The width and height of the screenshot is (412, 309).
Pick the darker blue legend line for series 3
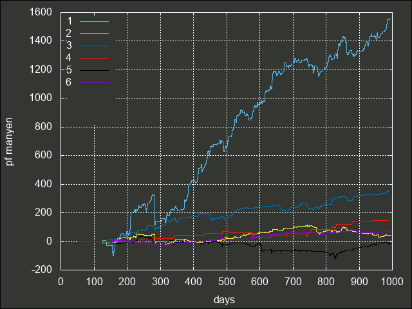[95, 46]
